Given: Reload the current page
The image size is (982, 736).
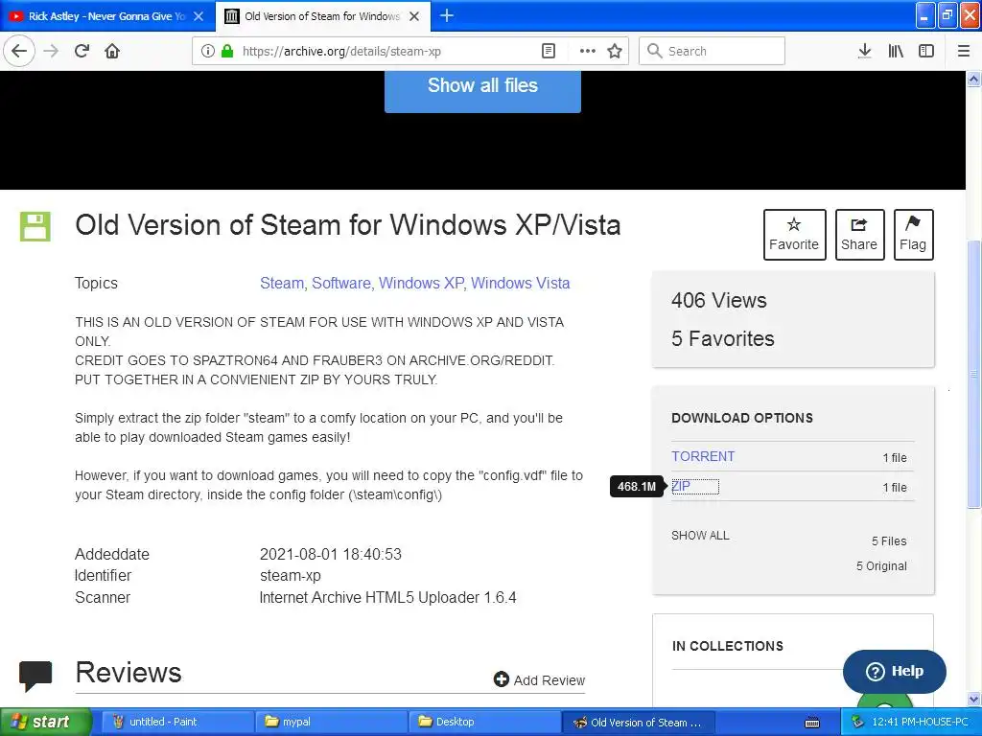Looking at the screenshot, I should coord(82,51).
